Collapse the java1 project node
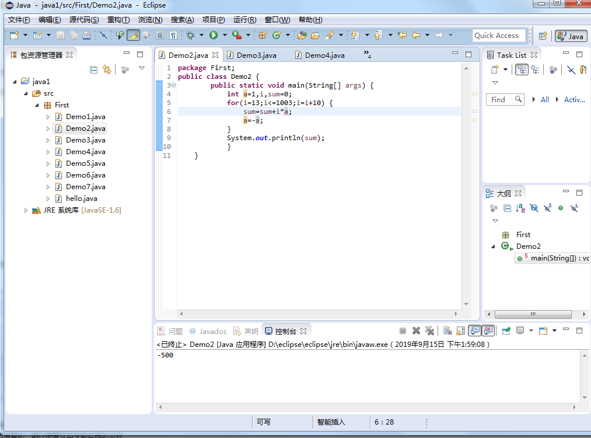Screen dimensions: 591x438 pos(15,82)
